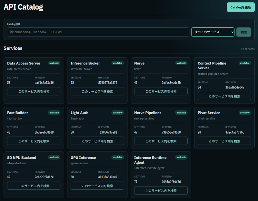Viewport: 258px width, 201px height.
Task: Search within the Data Access Server service
Action: click(x=34, y=91)
